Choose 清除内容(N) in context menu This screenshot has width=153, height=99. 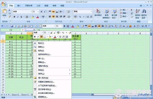pos(52,66)
